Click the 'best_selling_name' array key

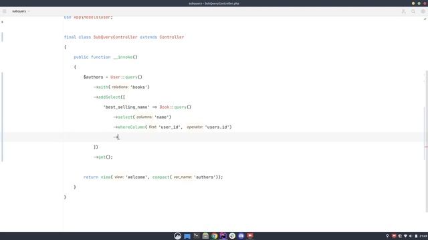click(126, 107)
